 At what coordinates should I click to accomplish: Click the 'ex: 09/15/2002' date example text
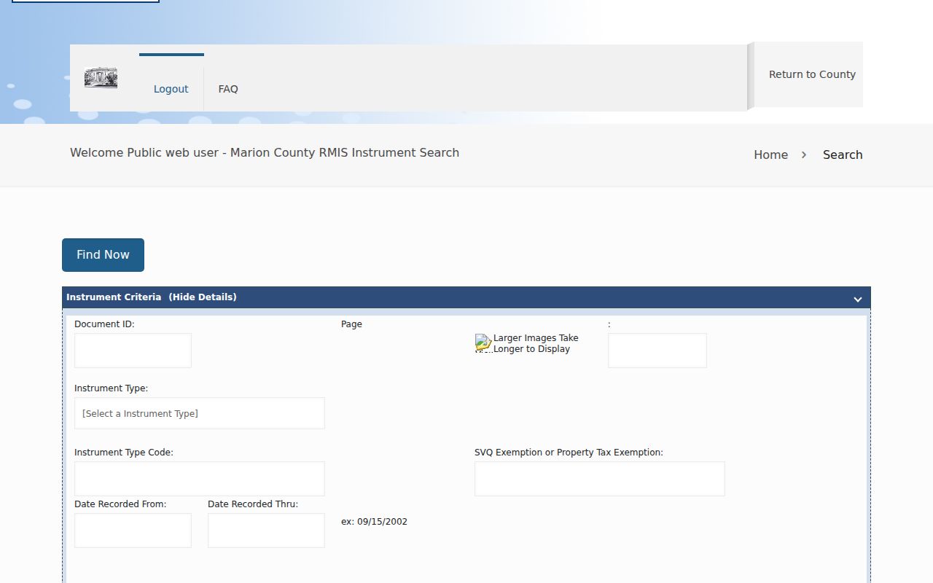pyautogui.click(x=374, y=522)
